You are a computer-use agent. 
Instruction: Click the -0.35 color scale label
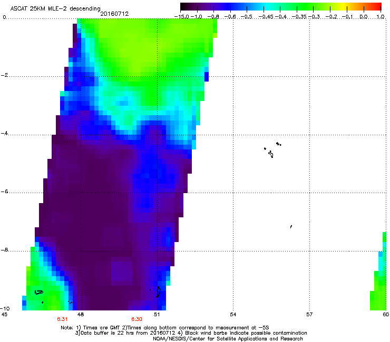(299, 17)
